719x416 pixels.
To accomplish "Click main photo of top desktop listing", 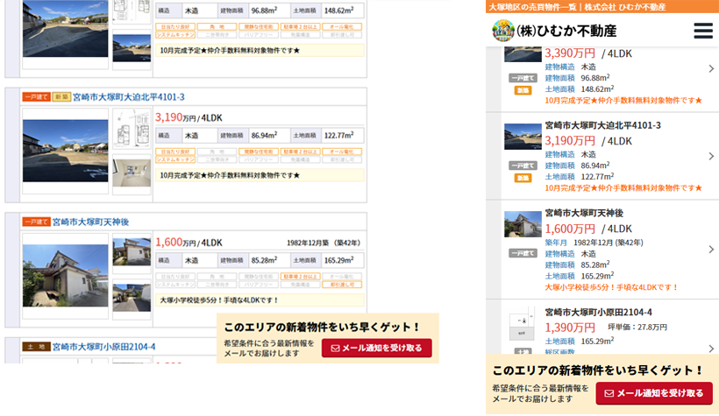I will click(x=66, y=28).
